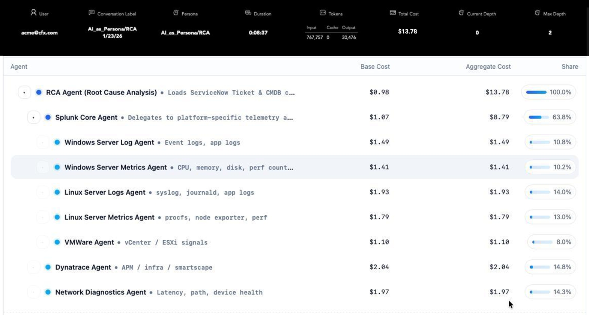
Task: Collapse the Splunk Core Agent subtree
Action: (33, 117)
